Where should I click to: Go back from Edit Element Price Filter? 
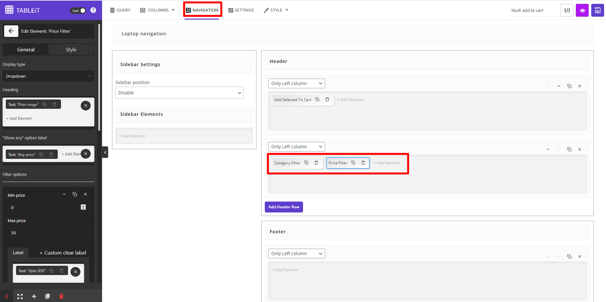[x=11, y=31]
